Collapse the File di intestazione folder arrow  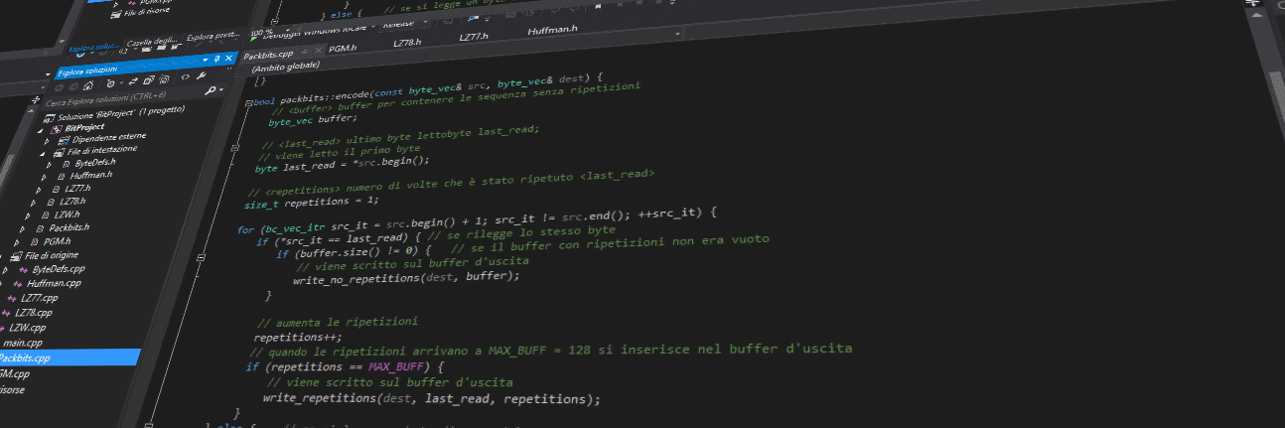[x=43, y=154]
